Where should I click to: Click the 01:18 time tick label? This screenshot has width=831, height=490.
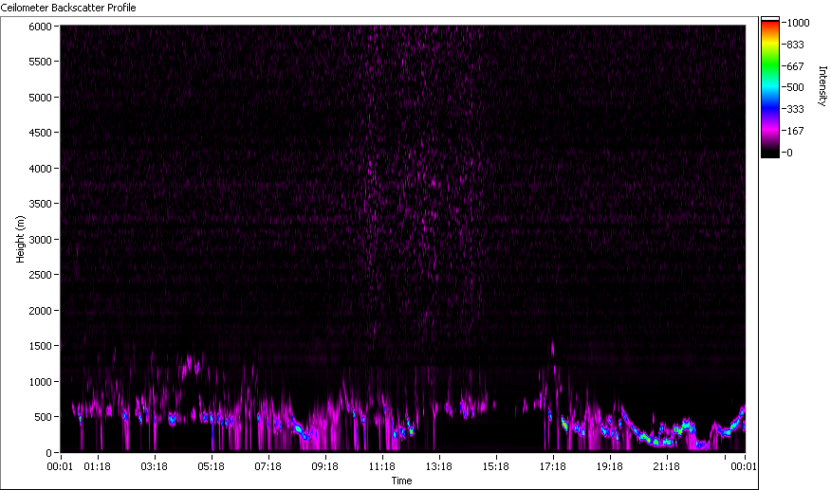pos(98,466)
